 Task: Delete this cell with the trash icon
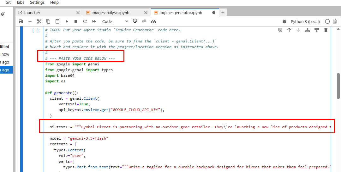click(x=326, y=30)
